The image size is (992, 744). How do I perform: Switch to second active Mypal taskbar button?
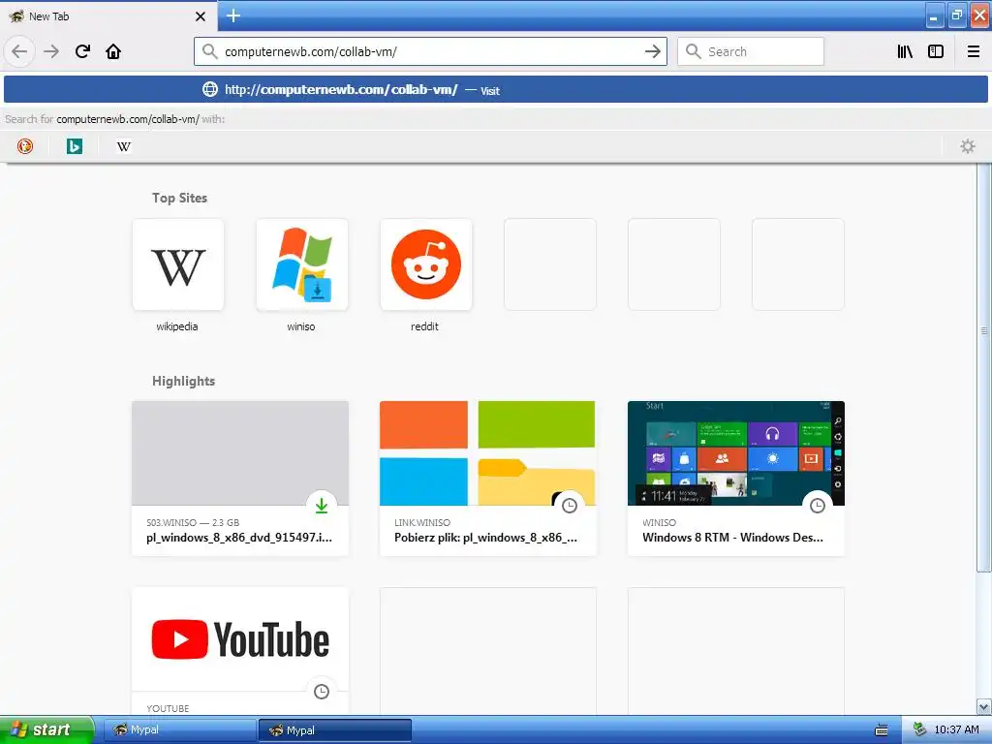click(x=335, y=729)
